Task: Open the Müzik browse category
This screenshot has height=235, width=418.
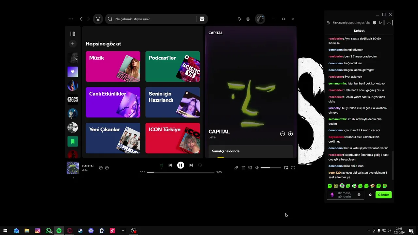Action: pyautogui.click(x=113, y=66)
